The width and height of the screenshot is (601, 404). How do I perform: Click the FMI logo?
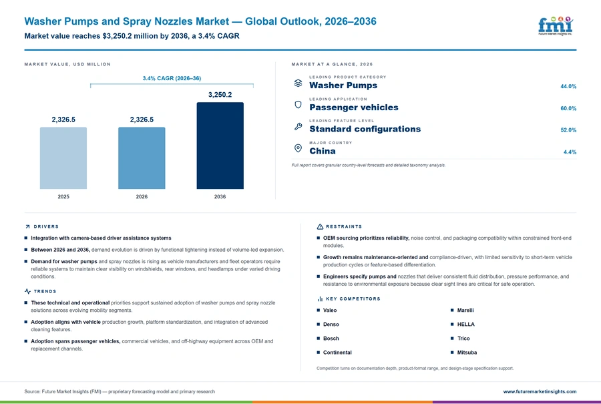(556, 26)
